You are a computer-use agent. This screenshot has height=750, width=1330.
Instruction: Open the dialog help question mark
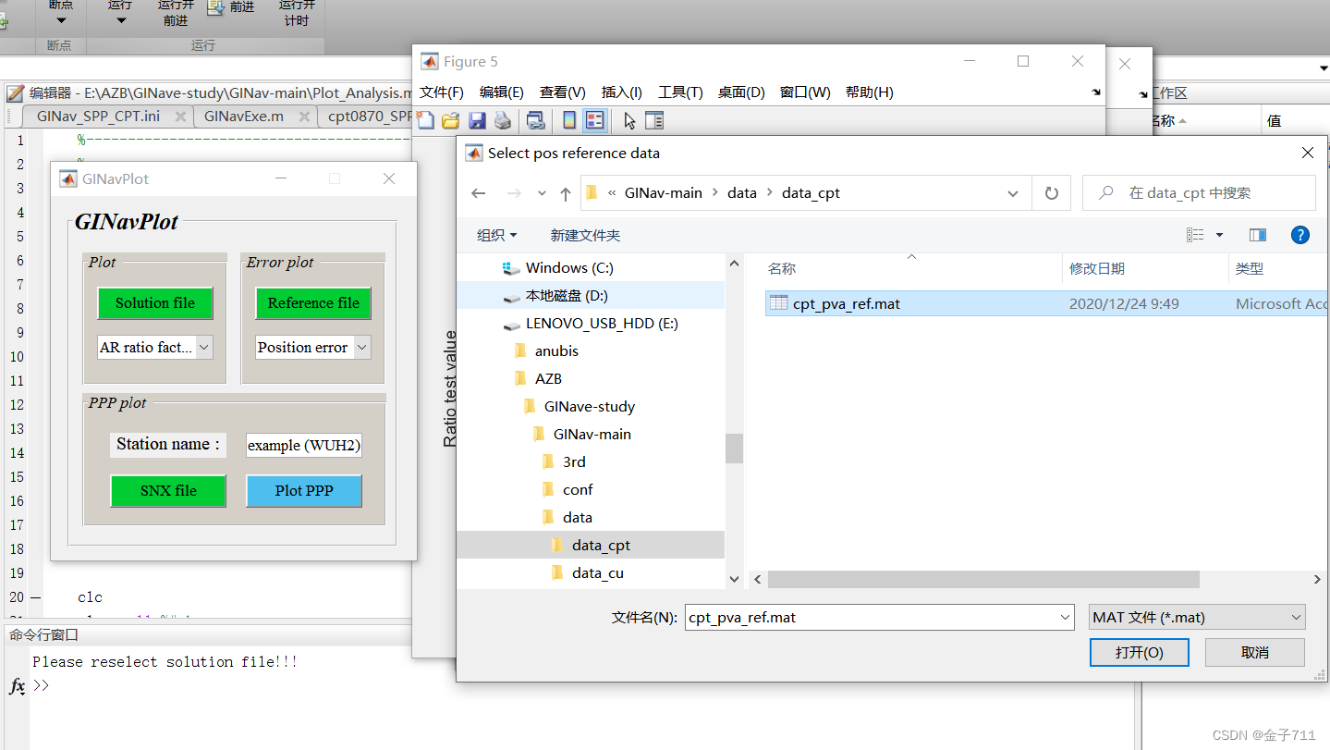pyautogui.click(x=1299, y=235)
